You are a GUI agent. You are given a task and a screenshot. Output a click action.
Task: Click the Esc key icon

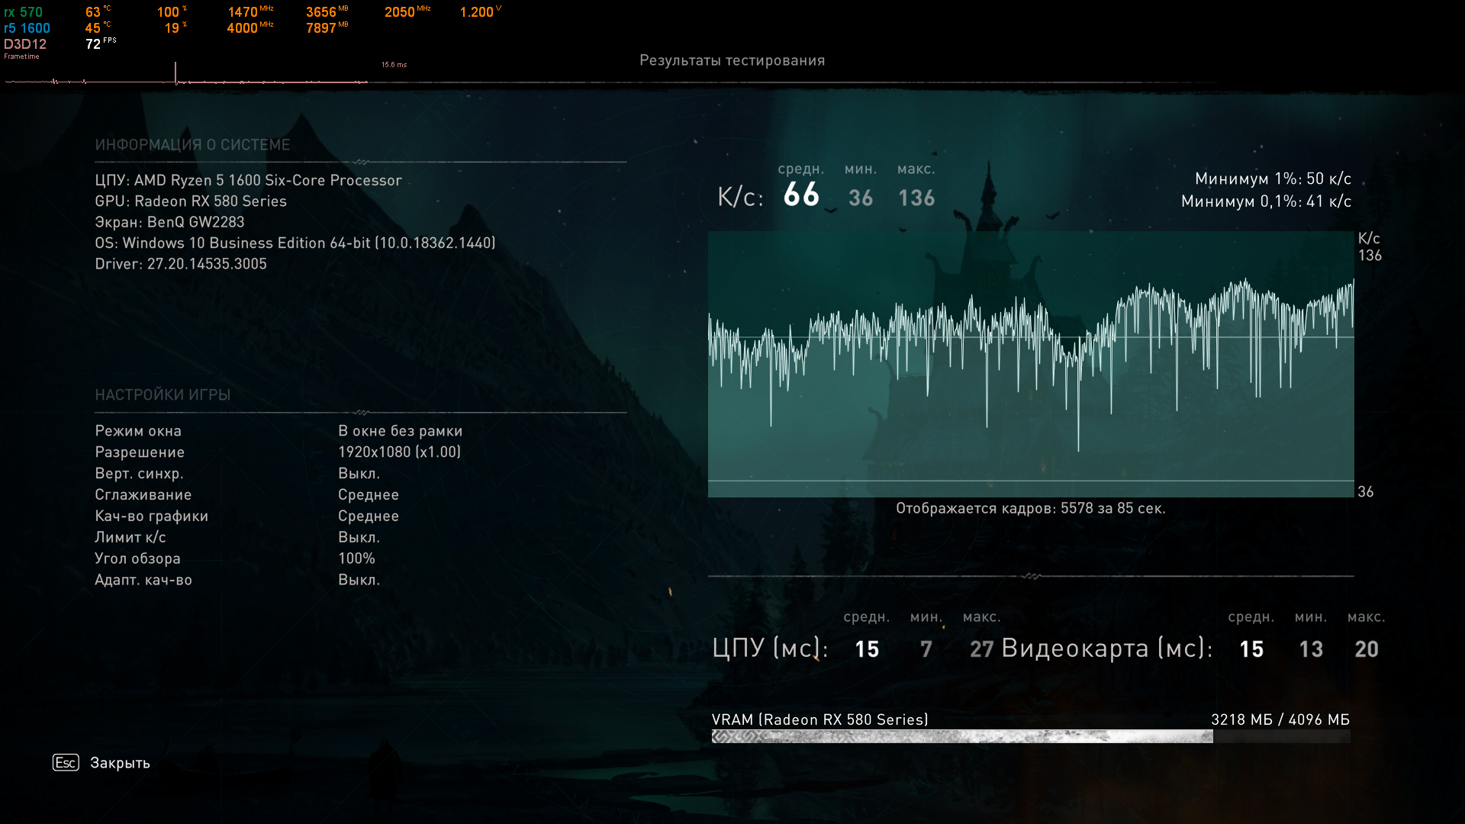(66, 762)
